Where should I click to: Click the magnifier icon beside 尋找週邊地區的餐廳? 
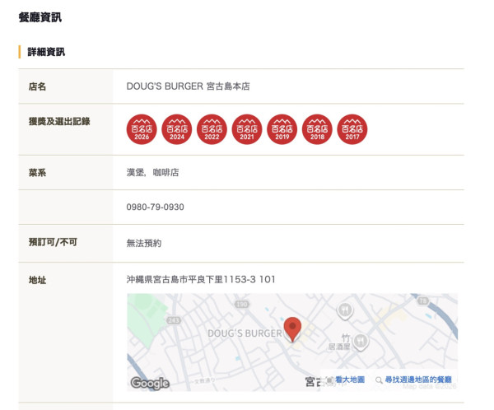(379, 380)
